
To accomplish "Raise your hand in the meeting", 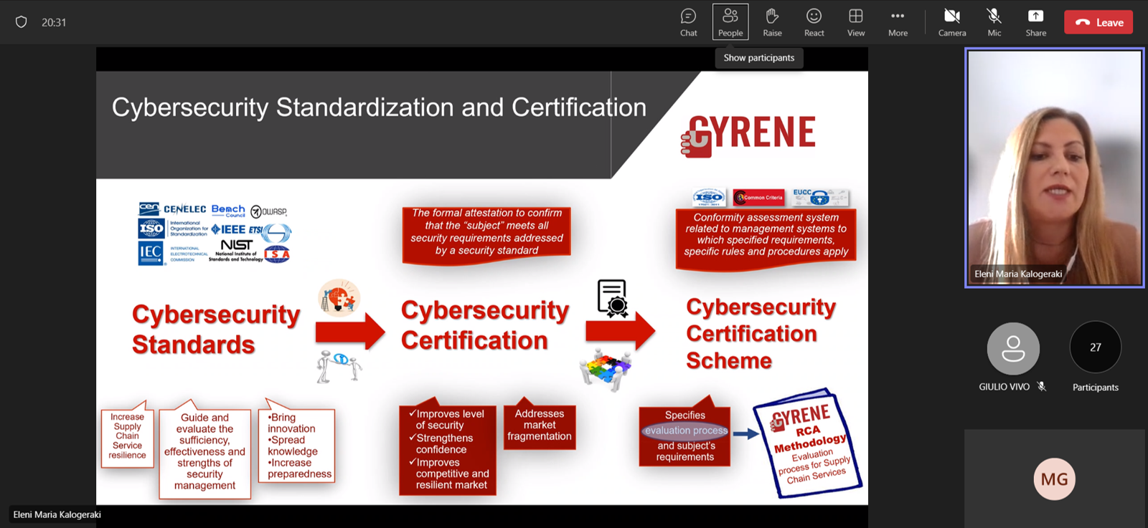I will [x=772, y=22].
